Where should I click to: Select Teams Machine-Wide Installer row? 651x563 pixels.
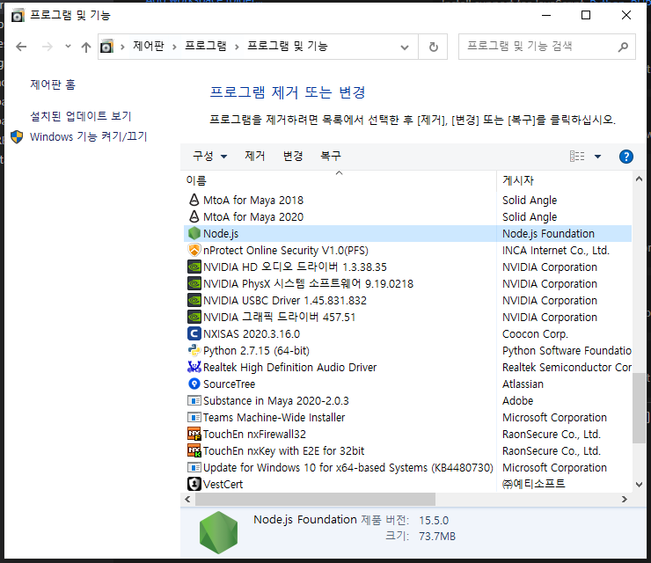coord(407,417)
